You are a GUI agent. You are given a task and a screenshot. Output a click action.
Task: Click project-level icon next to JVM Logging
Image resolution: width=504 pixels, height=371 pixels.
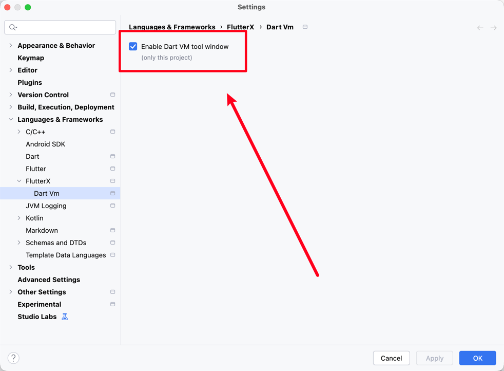pos(112,206)
